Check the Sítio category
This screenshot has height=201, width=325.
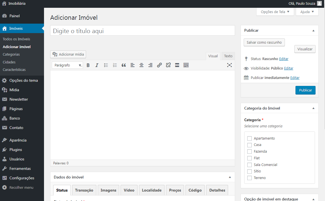[x=250, y=172]
